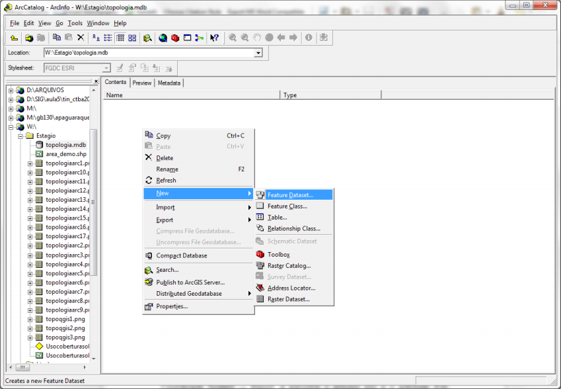
Task: Click the Metadata Properties toolbar icon
Action: [x=132, y=68]
